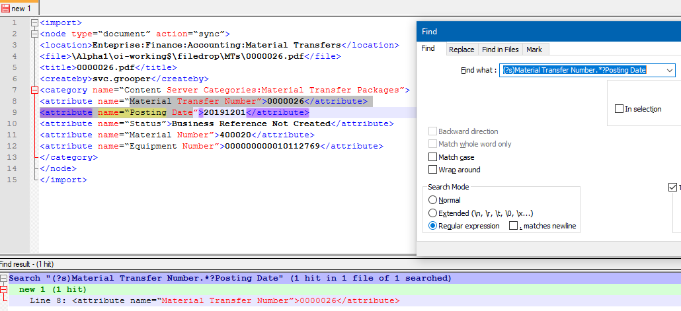Viewport: 681px width, 311px height.
Task: Click the Status attribute line
Action: click(x=217, y=124)
